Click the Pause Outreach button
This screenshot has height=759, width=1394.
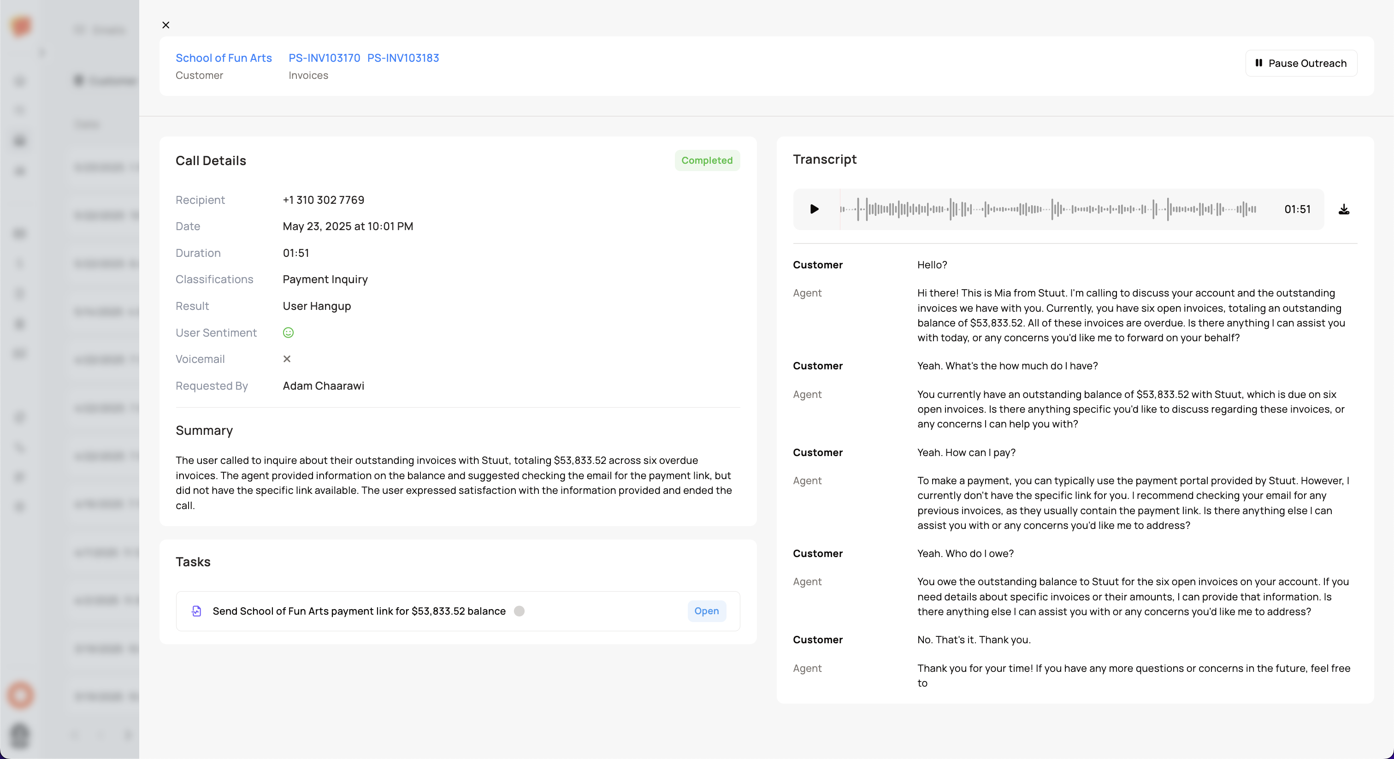click(1301, 63)
